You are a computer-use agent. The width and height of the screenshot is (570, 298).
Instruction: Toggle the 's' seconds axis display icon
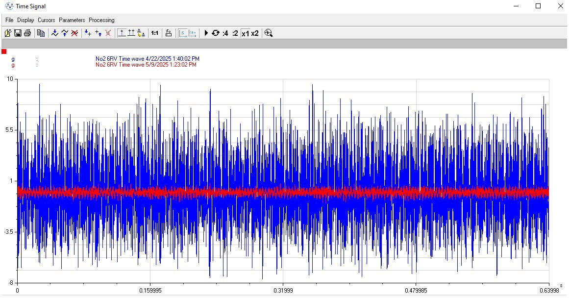[183, 33]
